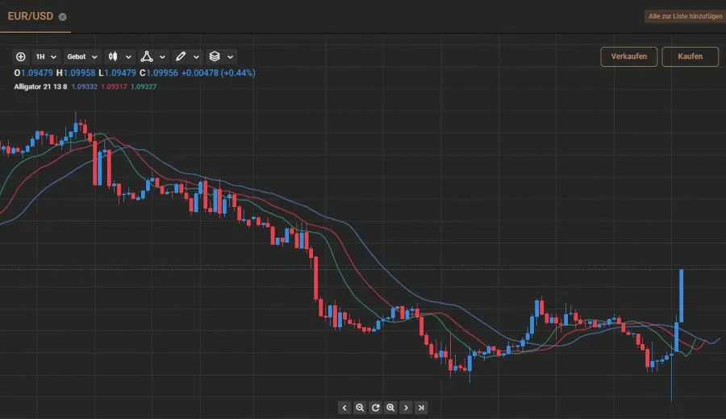
Task: Click the layers stack icon
Action: click(x=214, y=56)
